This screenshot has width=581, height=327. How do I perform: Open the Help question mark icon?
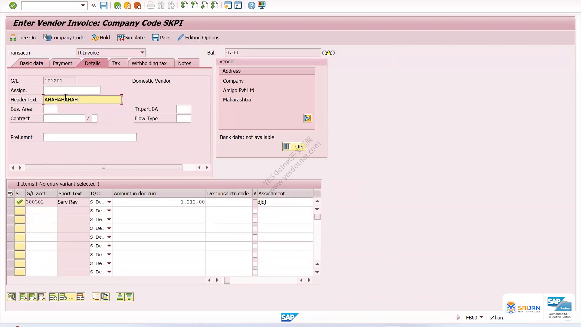tap(251, 5)
